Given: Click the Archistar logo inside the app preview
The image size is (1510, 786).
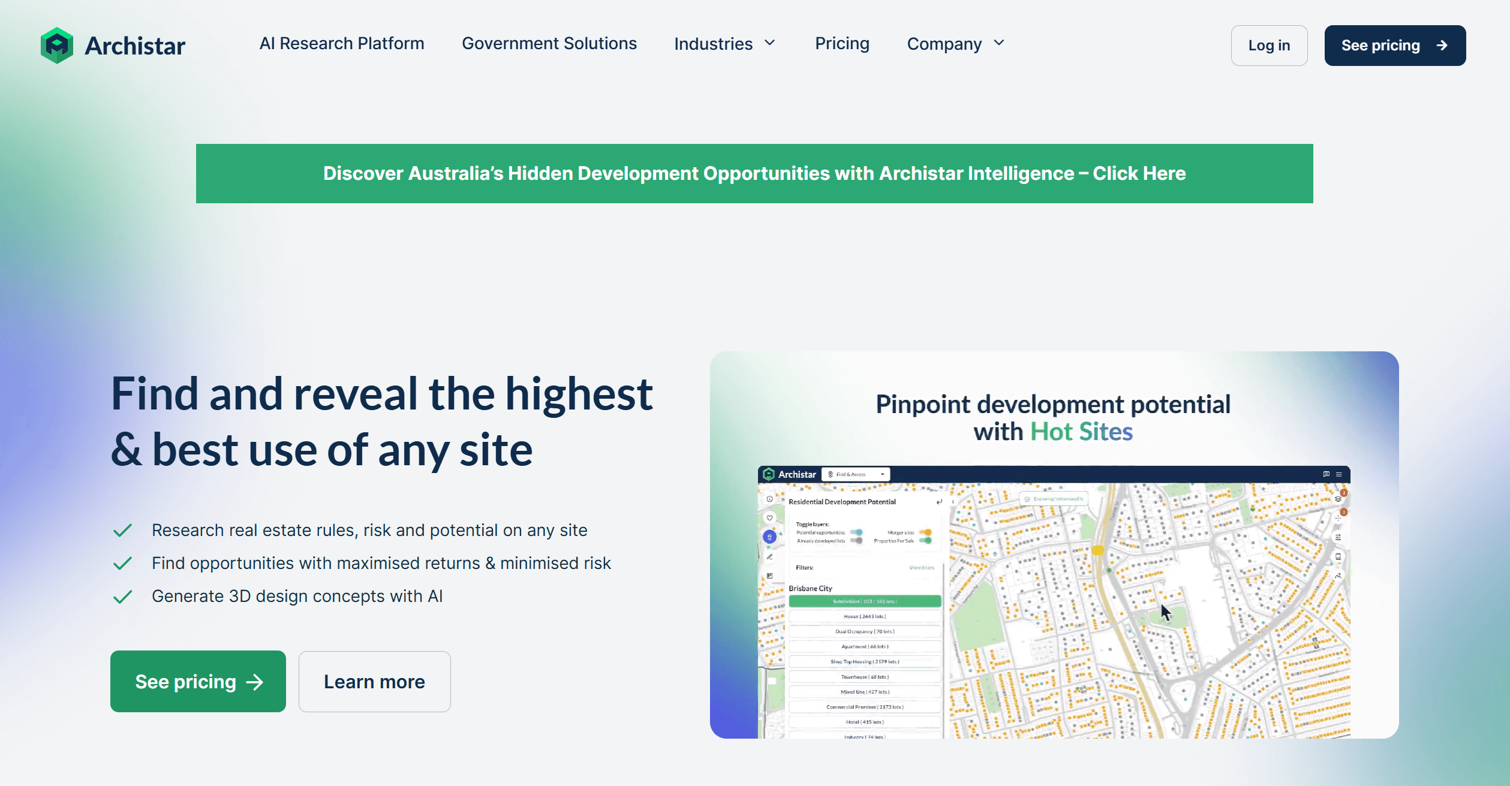Looking at the screenshot, I should [x=789, y=474].
